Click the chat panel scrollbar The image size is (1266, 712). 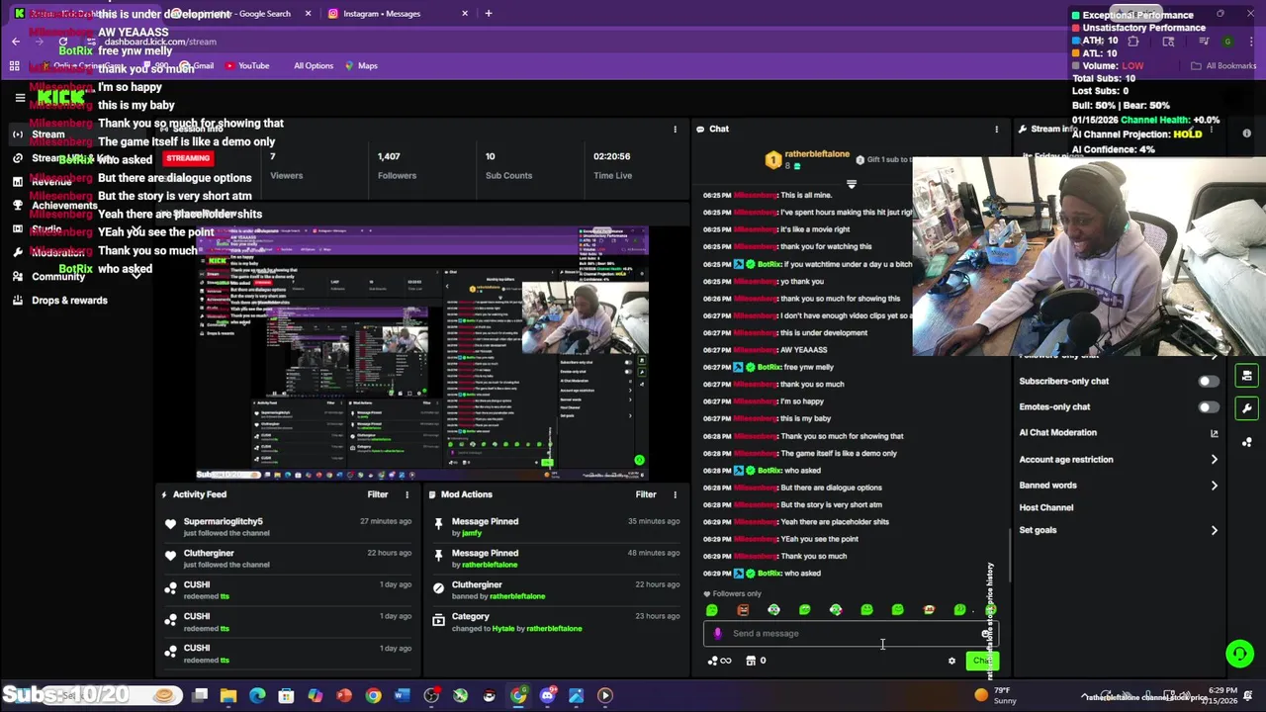point(1009,554)
